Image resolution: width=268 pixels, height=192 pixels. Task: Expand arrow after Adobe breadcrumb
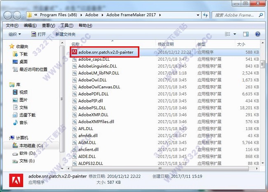coord(103,15)
